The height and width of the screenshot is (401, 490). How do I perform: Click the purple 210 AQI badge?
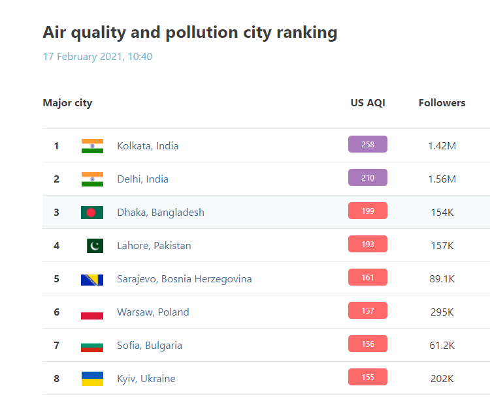point(368,178)
